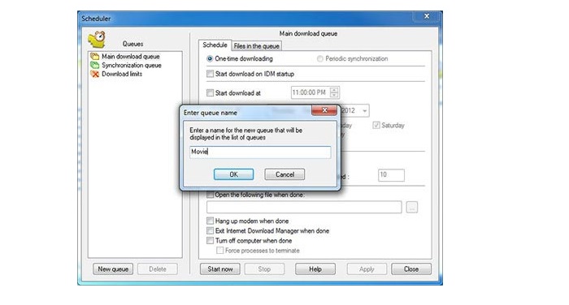Image resolution: width=569 pixels, height=305 pixels.
Task: Enable Turn off computer when done
Action: coord(210,241)
